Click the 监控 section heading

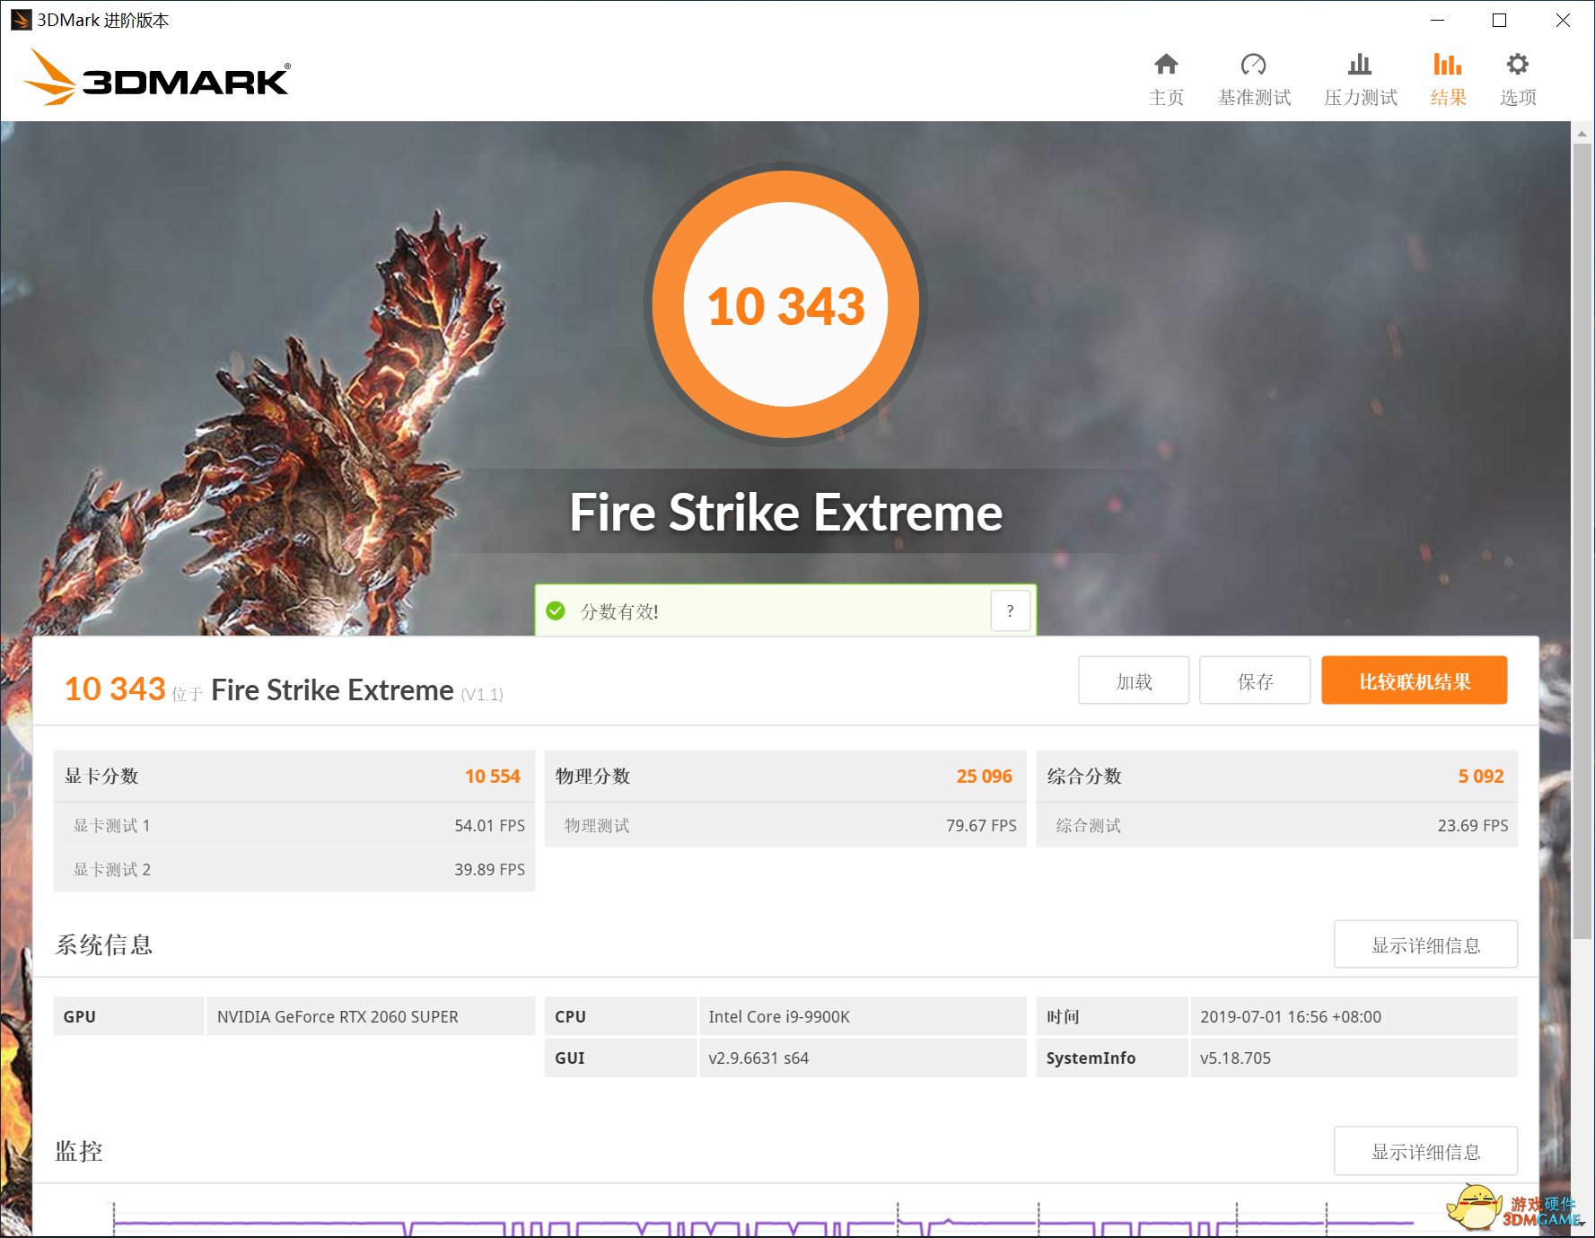click(x=79, y=1151)
